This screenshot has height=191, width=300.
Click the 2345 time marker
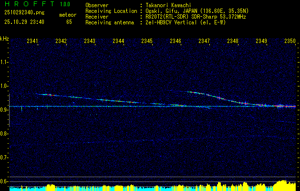[147, 41]
